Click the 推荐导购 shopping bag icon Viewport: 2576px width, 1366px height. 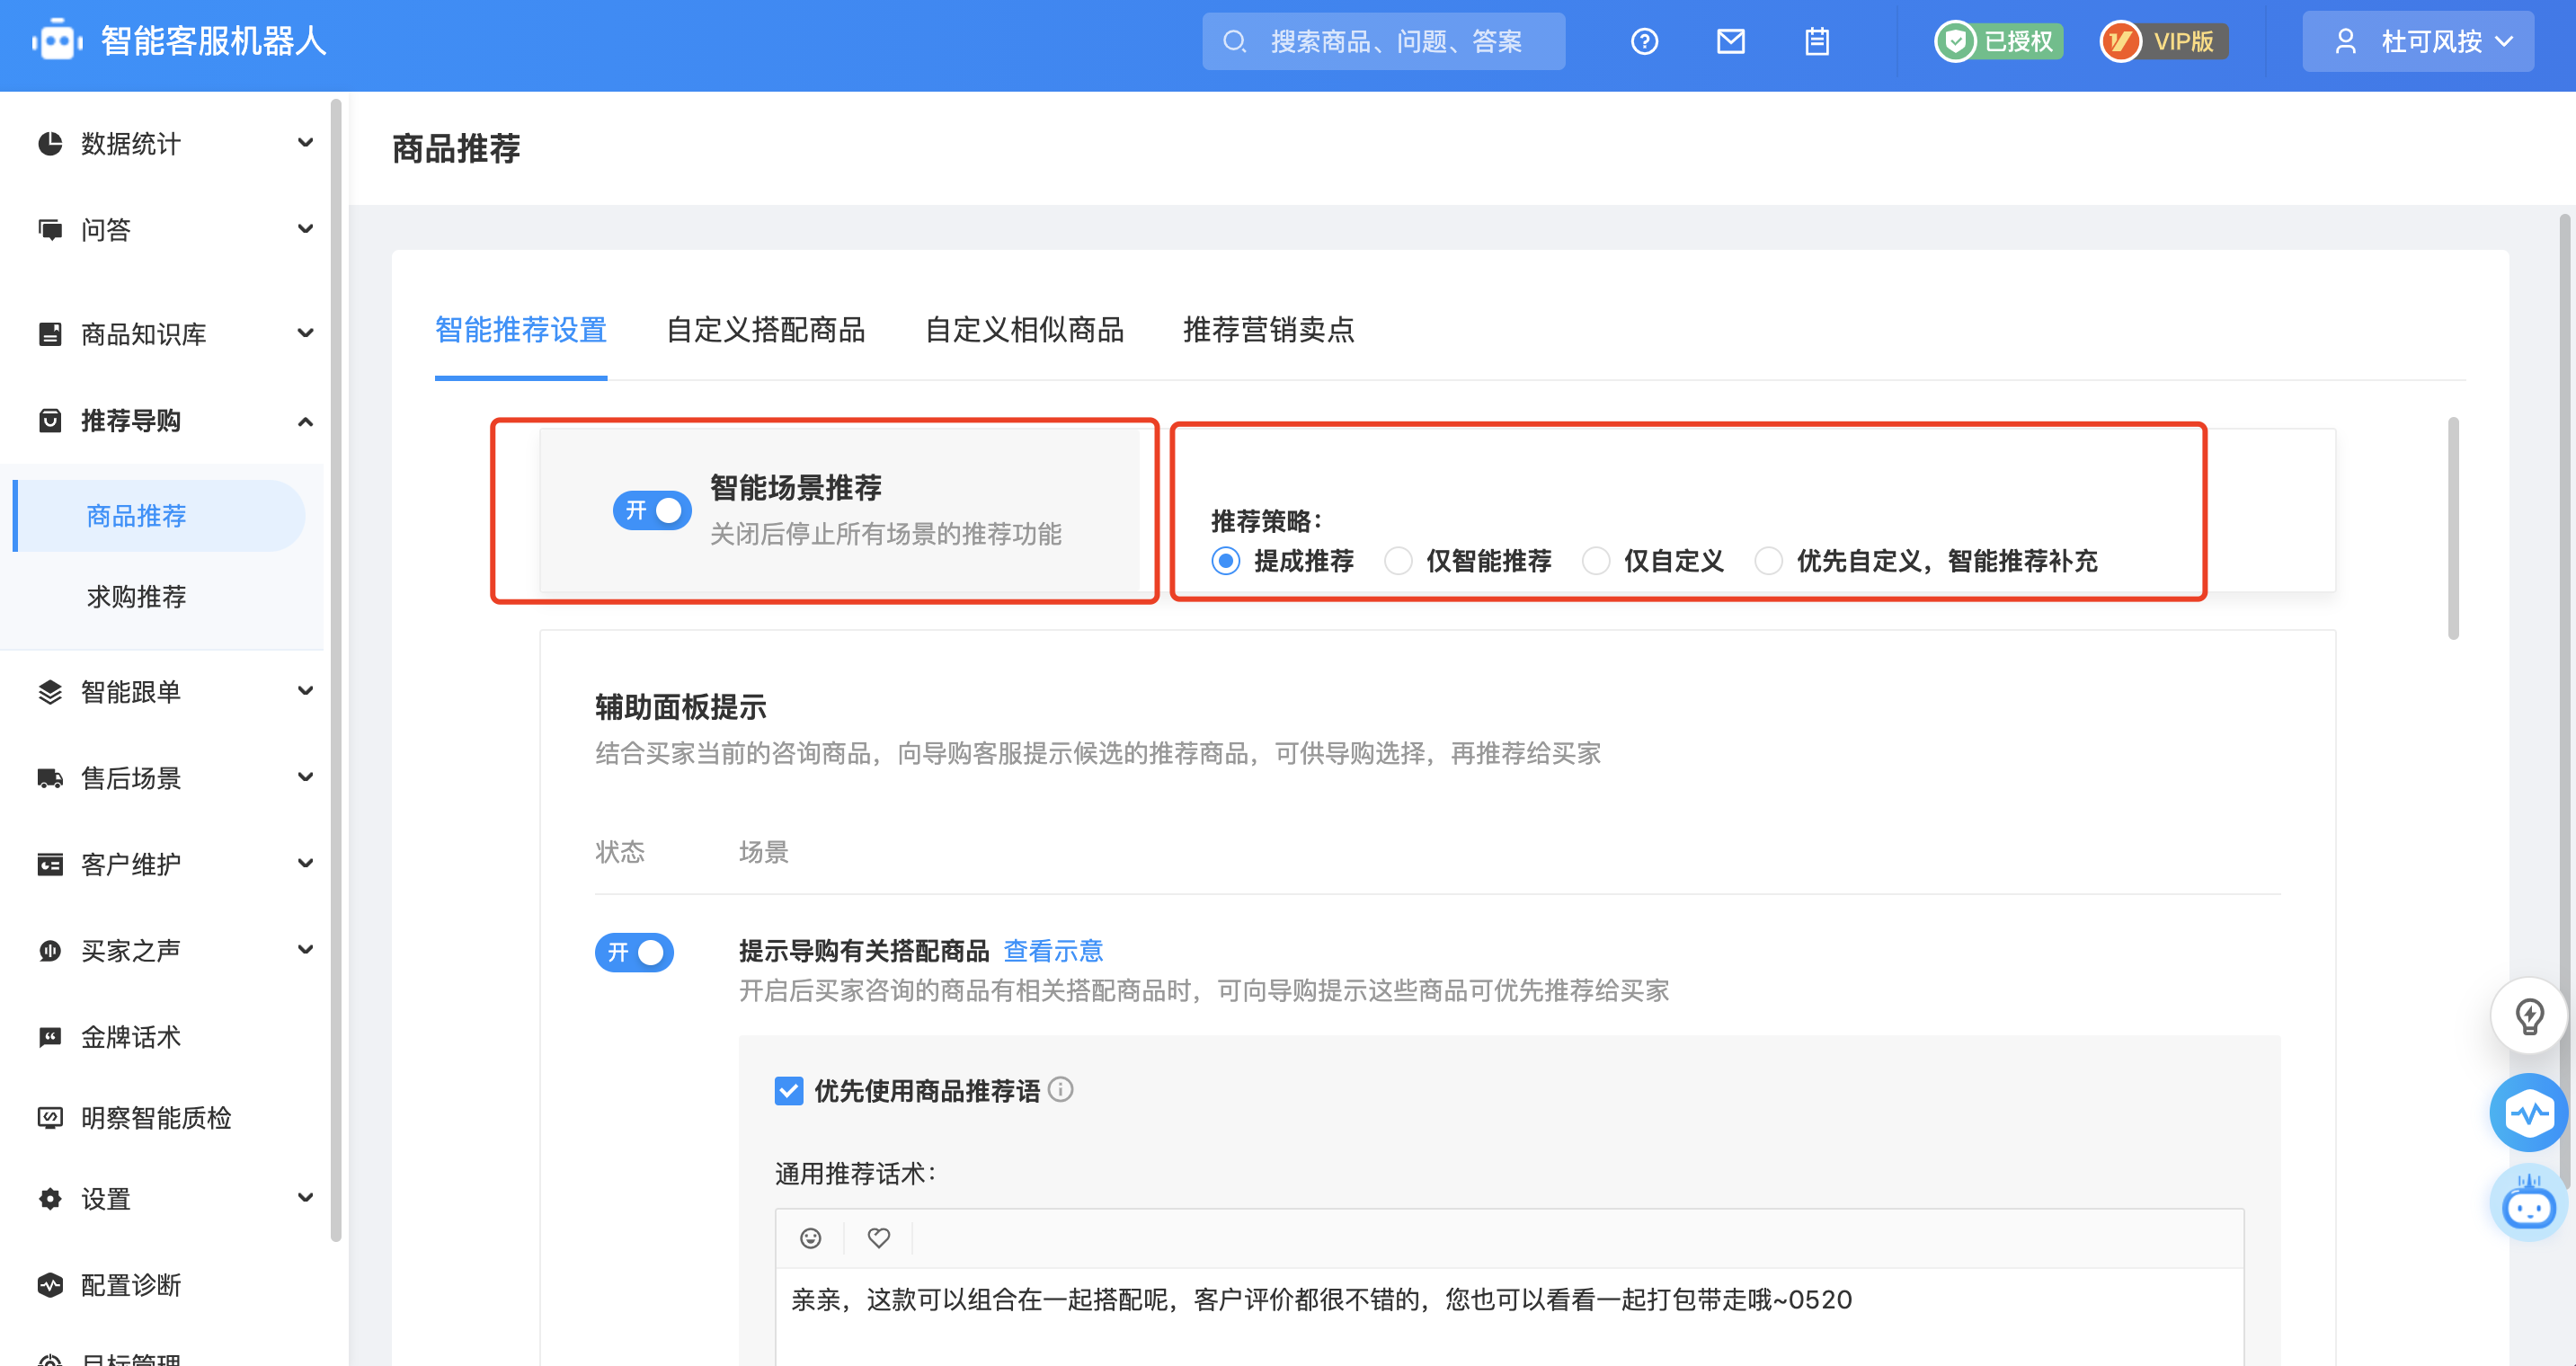[x=50, y=420]
